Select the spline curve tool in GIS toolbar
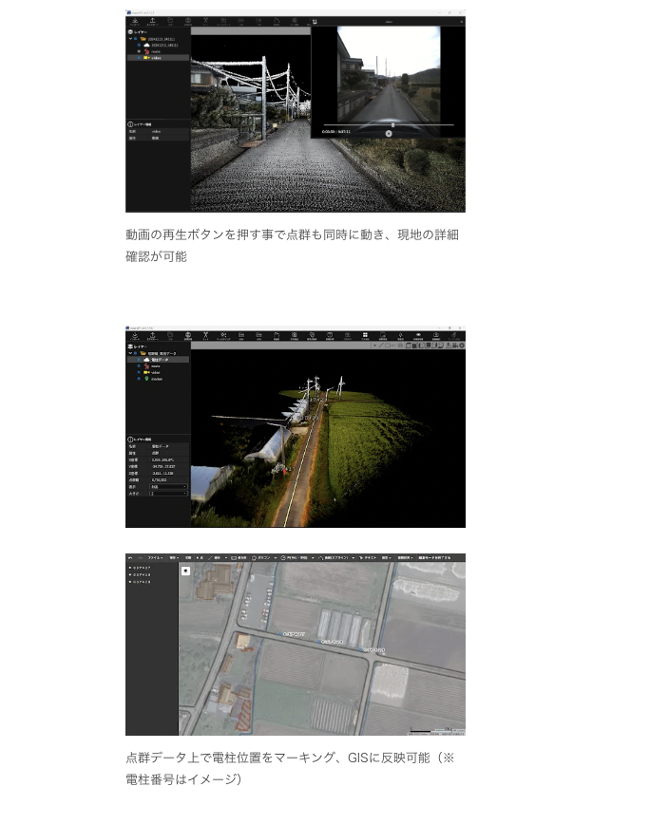 pos(333,557)
